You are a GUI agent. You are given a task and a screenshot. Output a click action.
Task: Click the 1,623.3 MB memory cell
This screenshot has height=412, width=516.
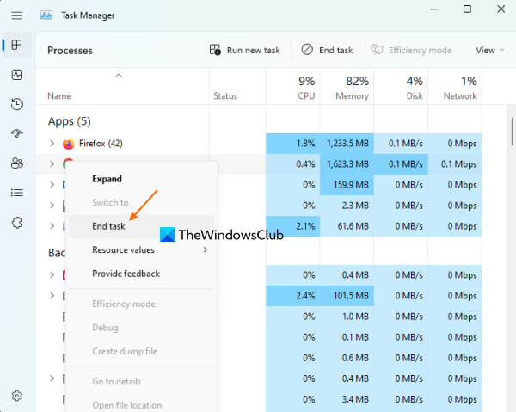tap(347, 164)
